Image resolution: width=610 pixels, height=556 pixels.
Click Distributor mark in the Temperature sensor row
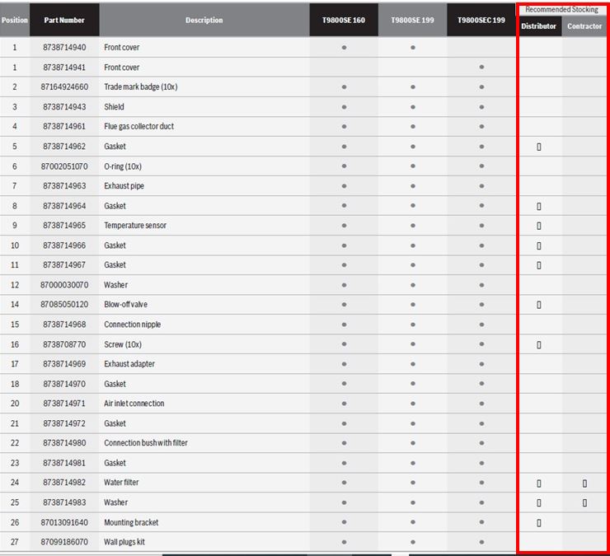coord(539,226)
